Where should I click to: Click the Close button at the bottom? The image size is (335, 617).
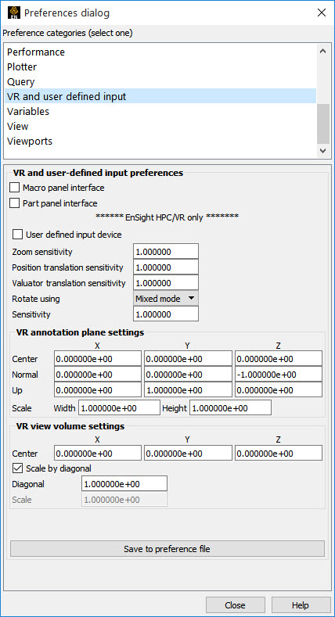point(235,605)
